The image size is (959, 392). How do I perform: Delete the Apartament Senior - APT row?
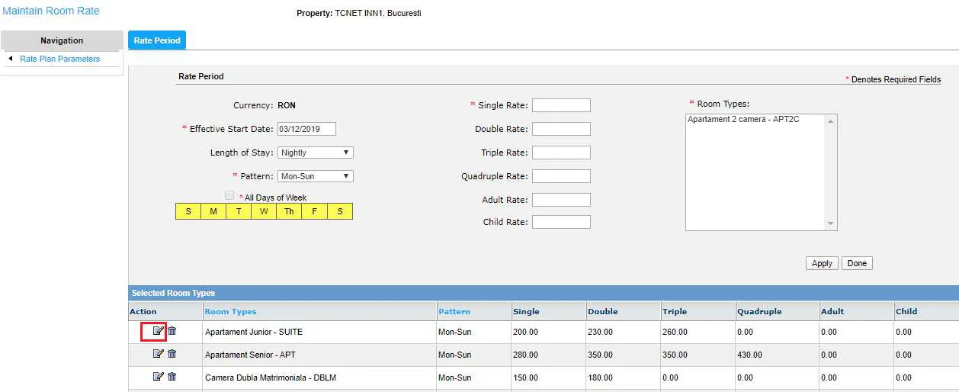click(172, 354)
